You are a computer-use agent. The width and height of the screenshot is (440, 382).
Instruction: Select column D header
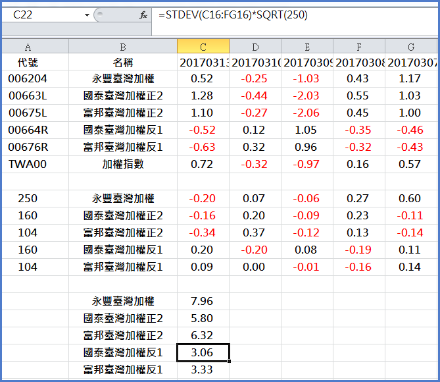click(x=255, y=46)
